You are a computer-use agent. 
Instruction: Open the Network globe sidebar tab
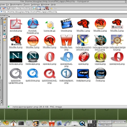coord(4,34)
